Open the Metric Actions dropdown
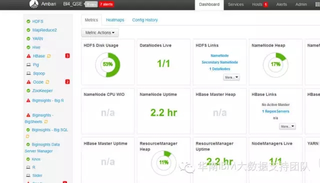The width and height of the screenshot is (320, 183). 100,32
